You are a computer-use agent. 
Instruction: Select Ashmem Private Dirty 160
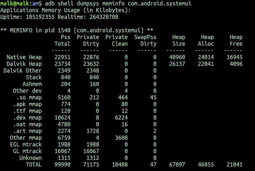coord(94,84)
